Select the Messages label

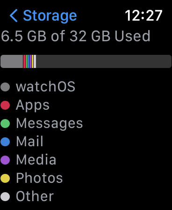(x=50, y=124)
